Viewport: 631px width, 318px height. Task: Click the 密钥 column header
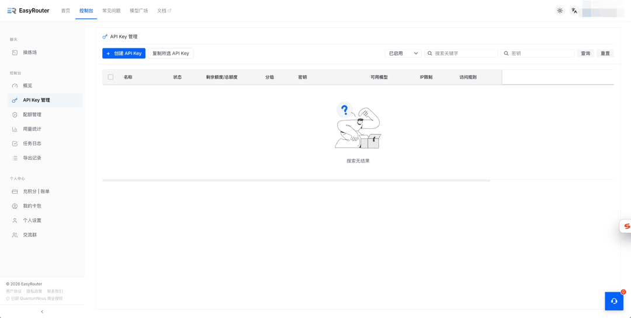(x=303, y=77)
